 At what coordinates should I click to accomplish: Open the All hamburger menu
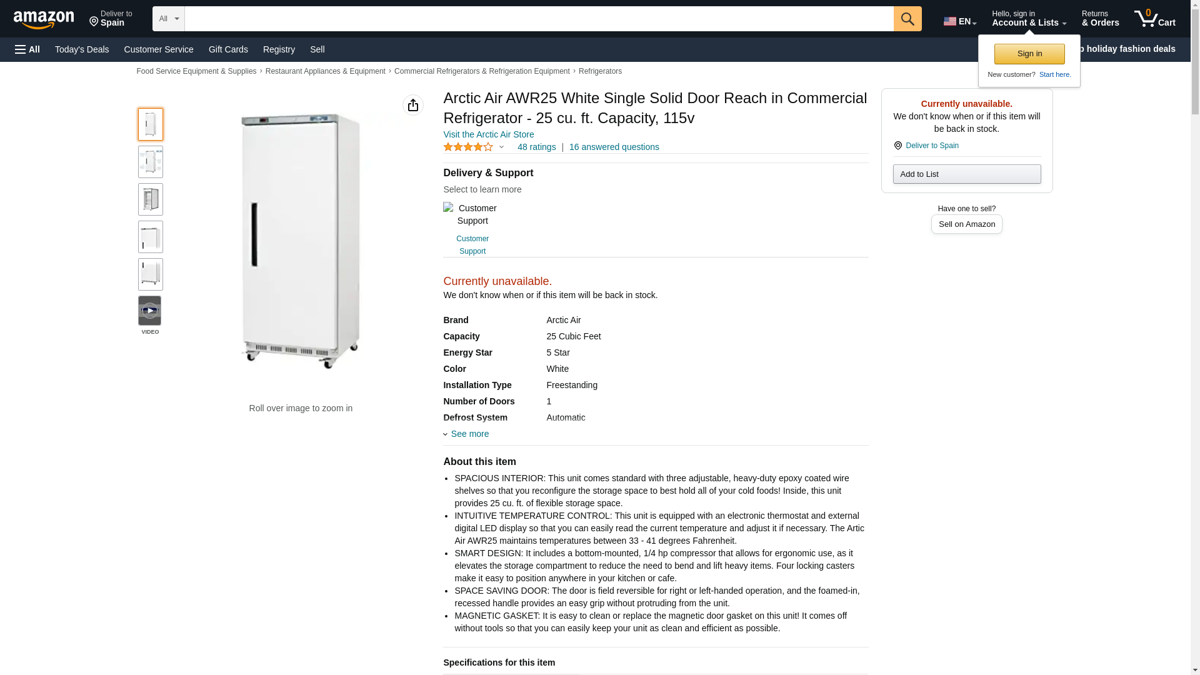pos(27,49)
